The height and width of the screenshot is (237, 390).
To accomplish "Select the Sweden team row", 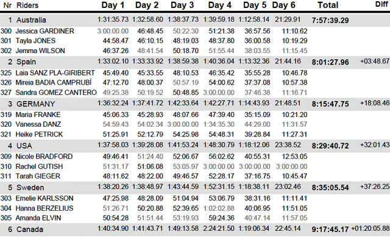I will [195, 187].
